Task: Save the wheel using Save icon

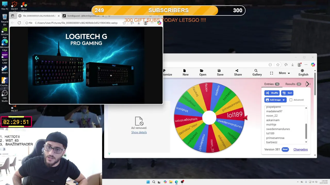Action: point(220,72)
